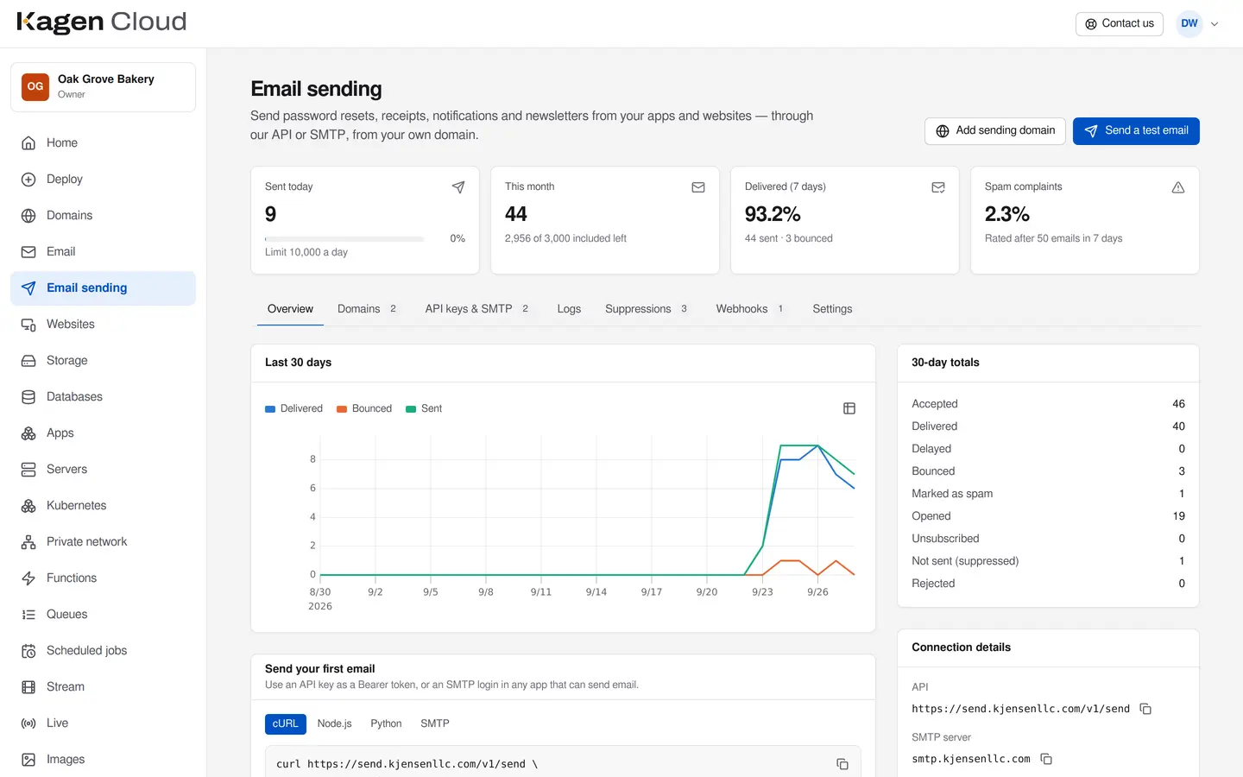Copy the SMTP server address
The image size is (1243, 777).
click(1046, 759)
